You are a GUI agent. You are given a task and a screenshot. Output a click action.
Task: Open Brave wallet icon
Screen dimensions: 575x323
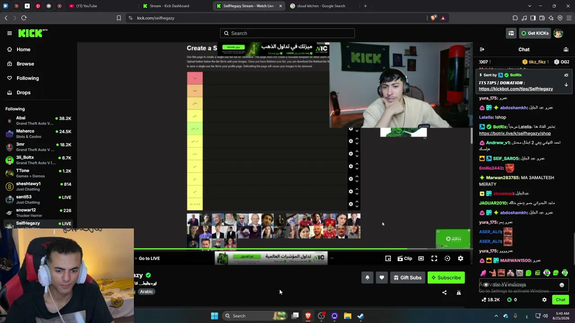click(x=542, y=18)
